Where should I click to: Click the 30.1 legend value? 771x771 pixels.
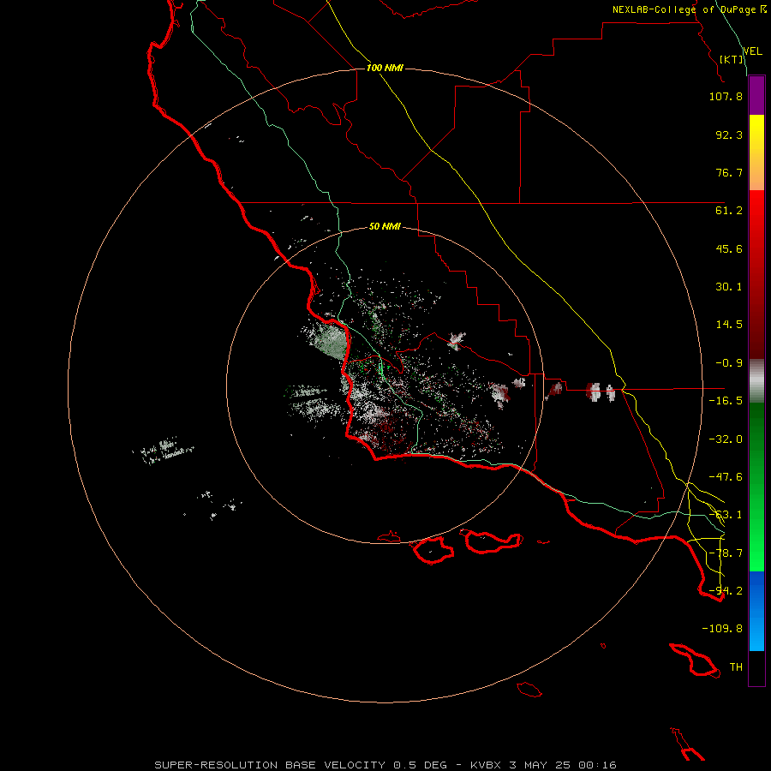pyautogui.click(x=729, y=287)
